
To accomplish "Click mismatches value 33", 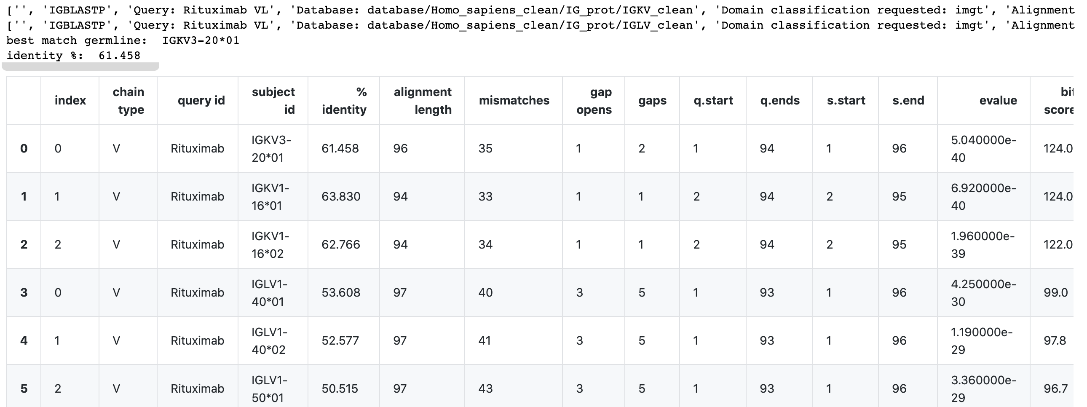I will pyautogui.click(x=485, y=196).
